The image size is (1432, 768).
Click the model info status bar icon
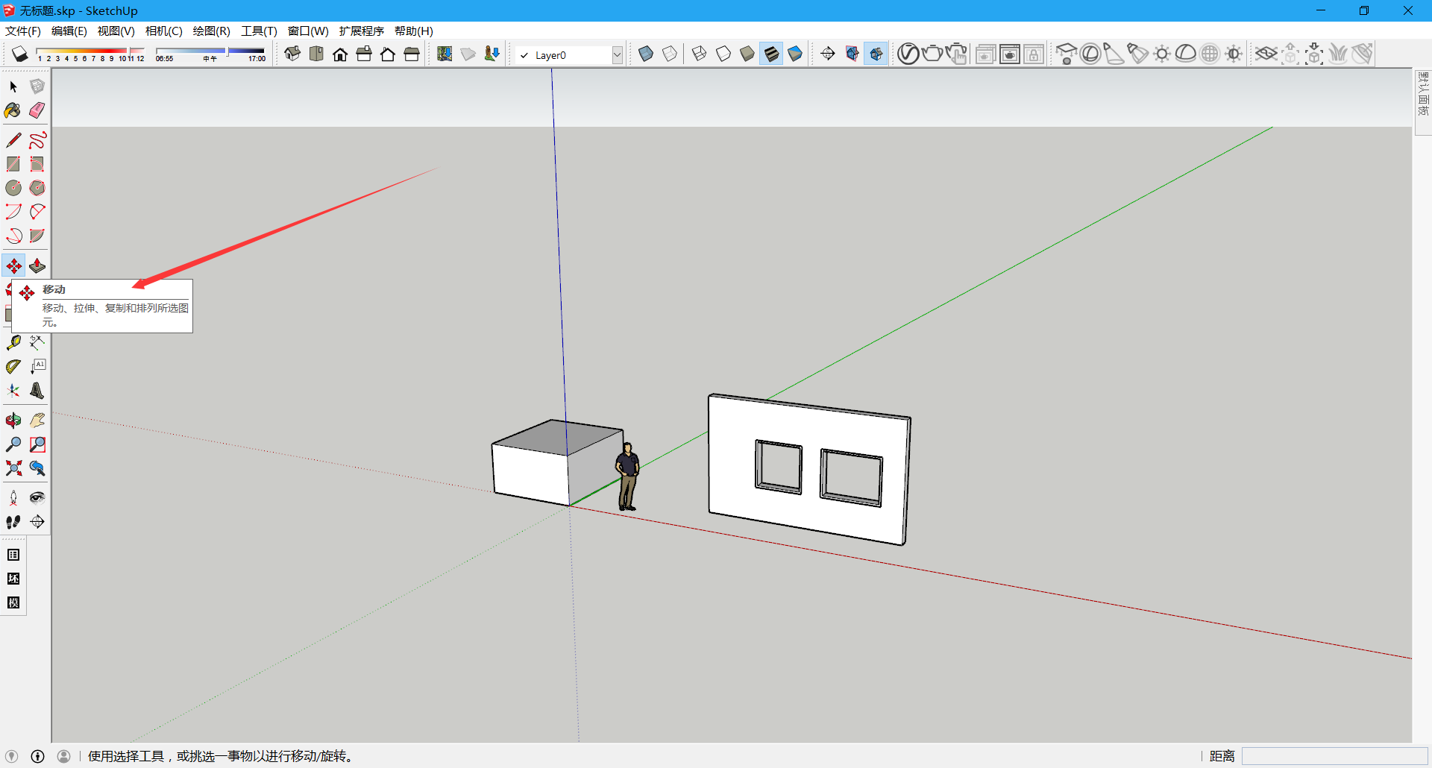click(x=37, y=756)
